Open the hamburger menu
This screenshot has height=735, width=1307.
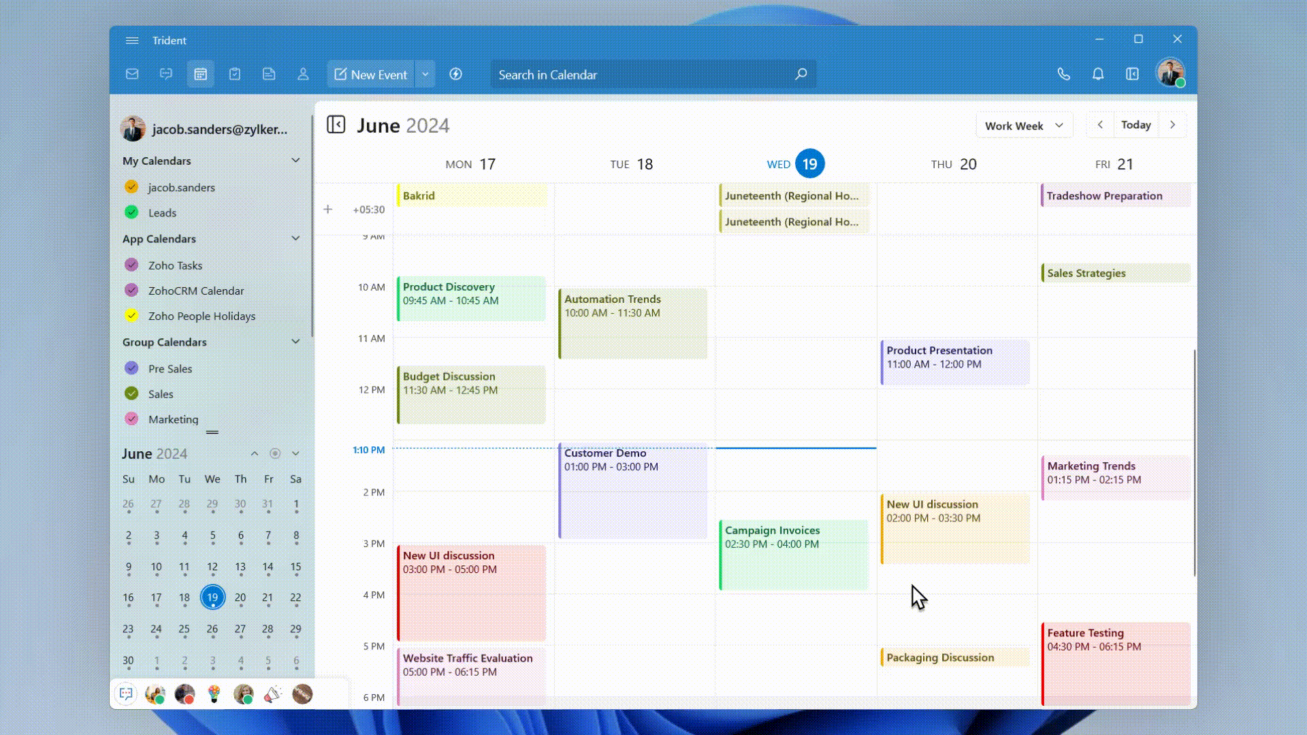132,40
